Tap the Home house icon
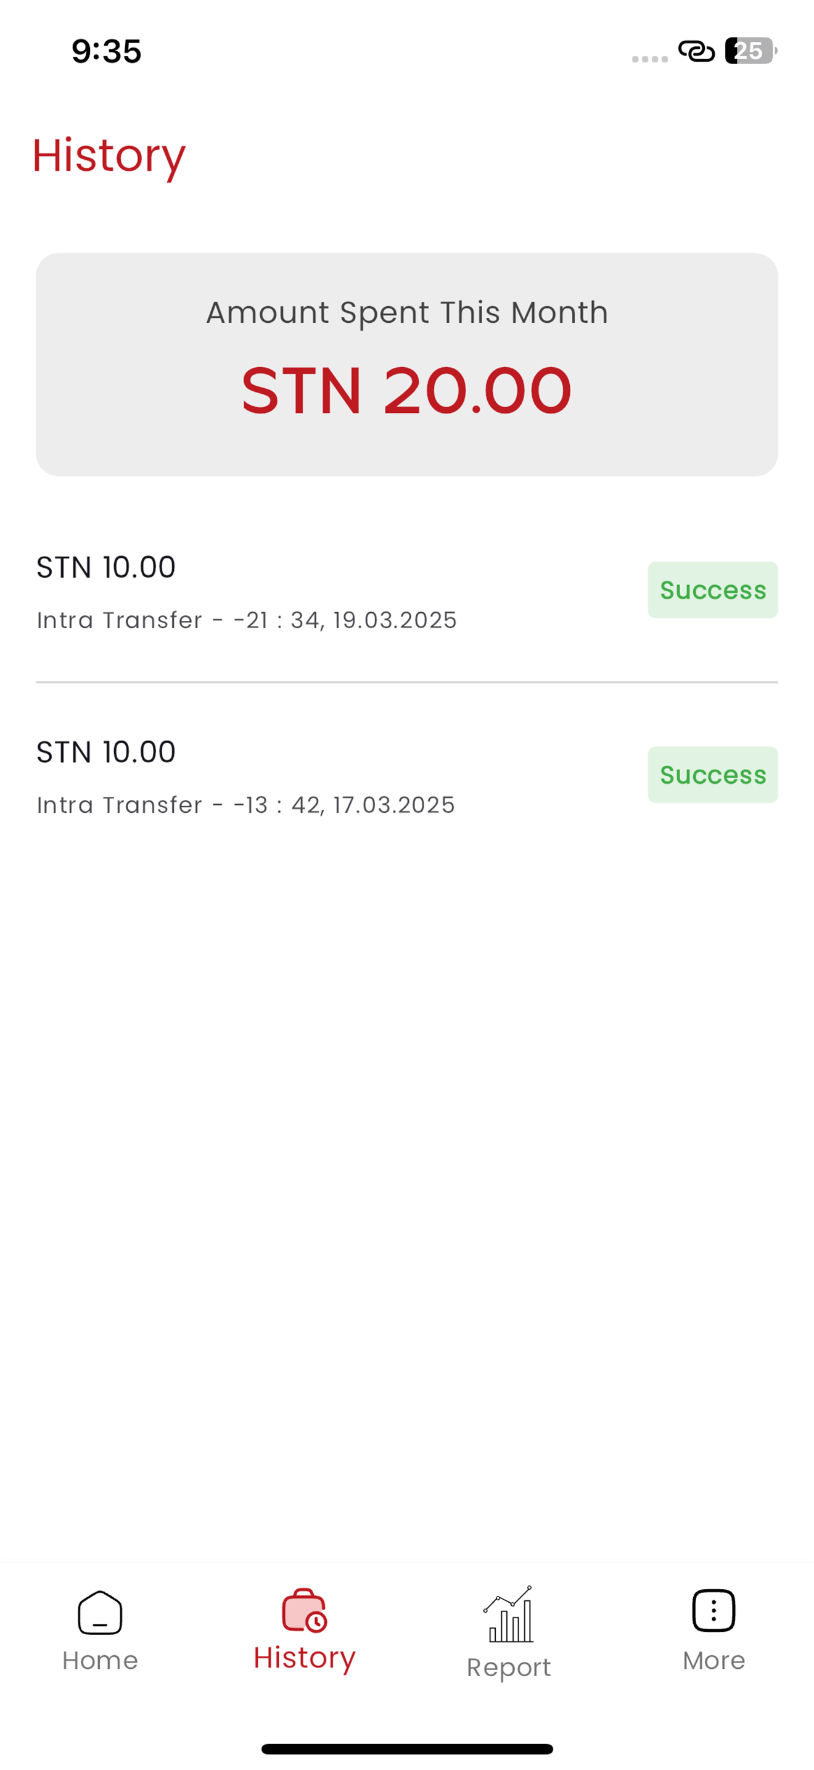 pos(100,1613)
